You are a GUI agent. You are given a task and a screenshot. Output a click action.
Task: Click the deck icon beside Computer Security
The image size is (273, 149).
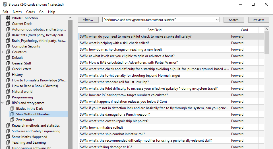(8, 46)
